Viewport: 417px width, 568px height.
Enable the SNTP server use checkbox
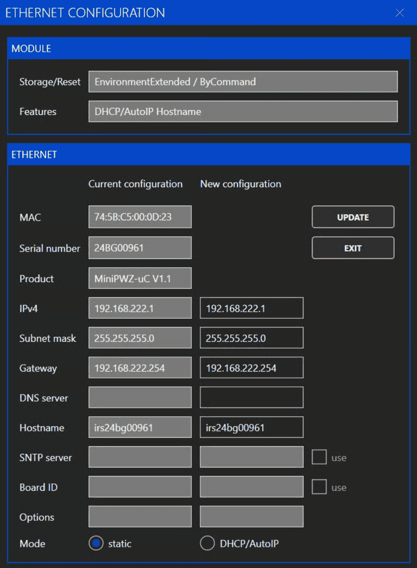(319, 457)
